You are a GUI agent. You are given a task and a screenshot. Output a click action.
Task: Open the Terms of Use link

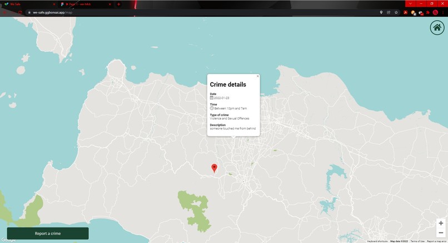point(417,241)
